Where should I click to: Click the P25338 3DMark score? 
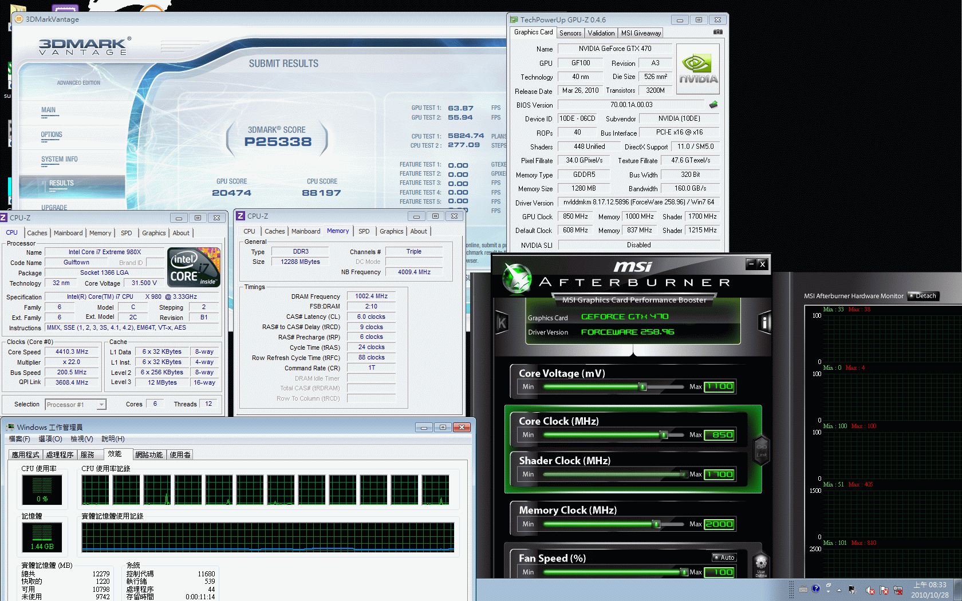click(278, 141)
